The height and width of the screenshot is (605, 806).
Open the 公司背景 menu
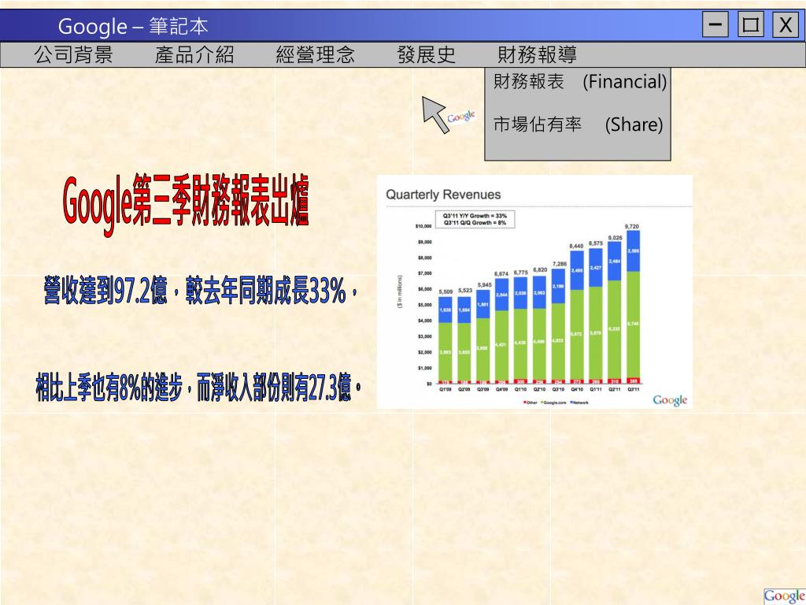73,54
